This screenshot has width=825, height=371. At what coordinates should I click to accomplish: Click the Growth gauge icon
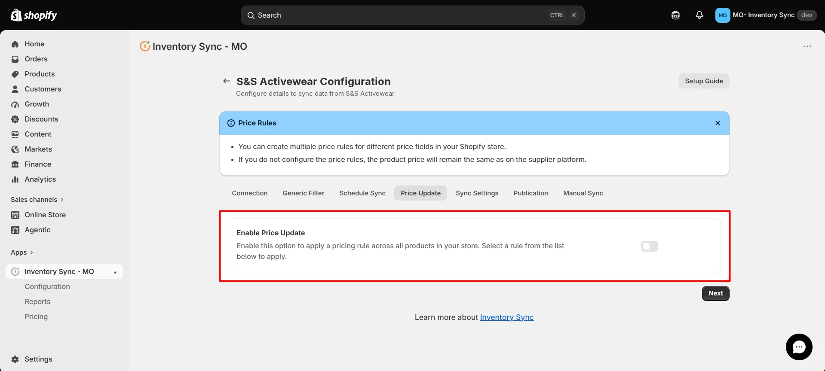click(15, 104)
